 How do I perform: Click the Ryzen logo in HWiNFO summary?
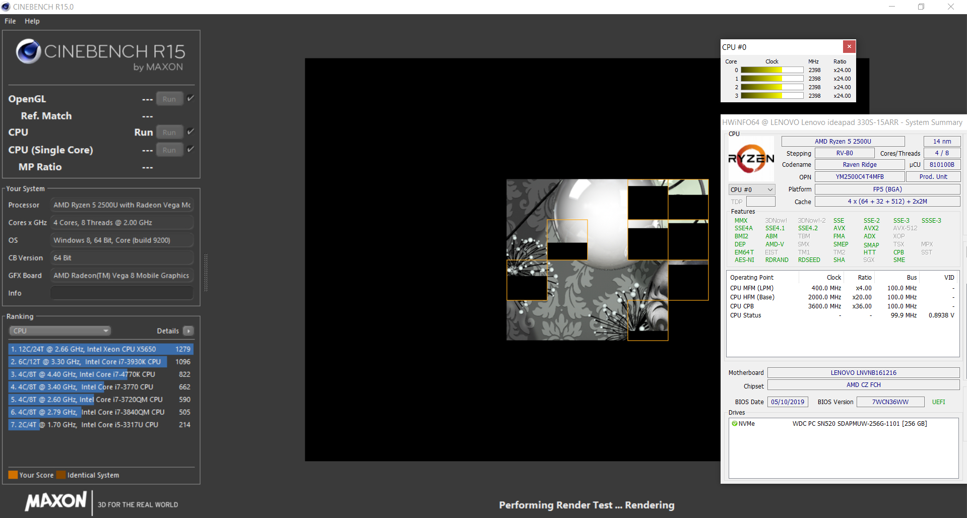point(751,159)
